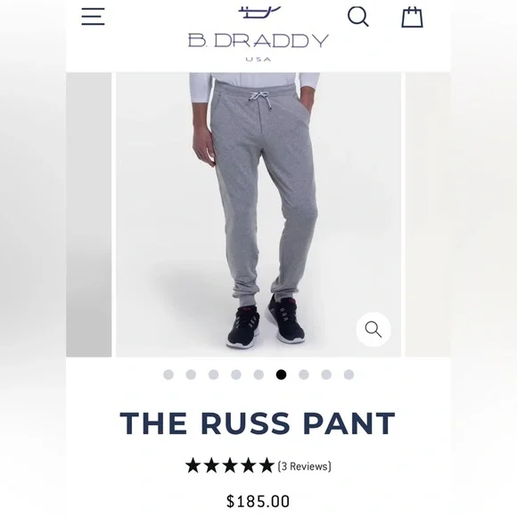Click the main gray jogger pants image
517x517 pixels.
[258, 215]
